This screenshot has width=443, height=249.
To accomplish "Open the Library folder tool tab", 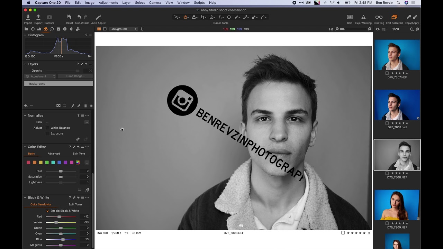I will pyautogui.click(x=26, y=29).
